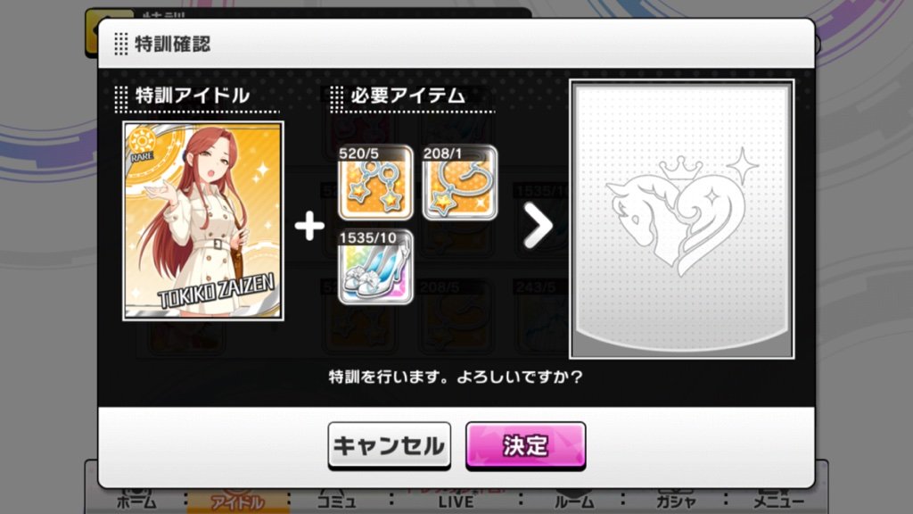
Task: Confirm training with the pink 決定 button
Action: [526, 446]
